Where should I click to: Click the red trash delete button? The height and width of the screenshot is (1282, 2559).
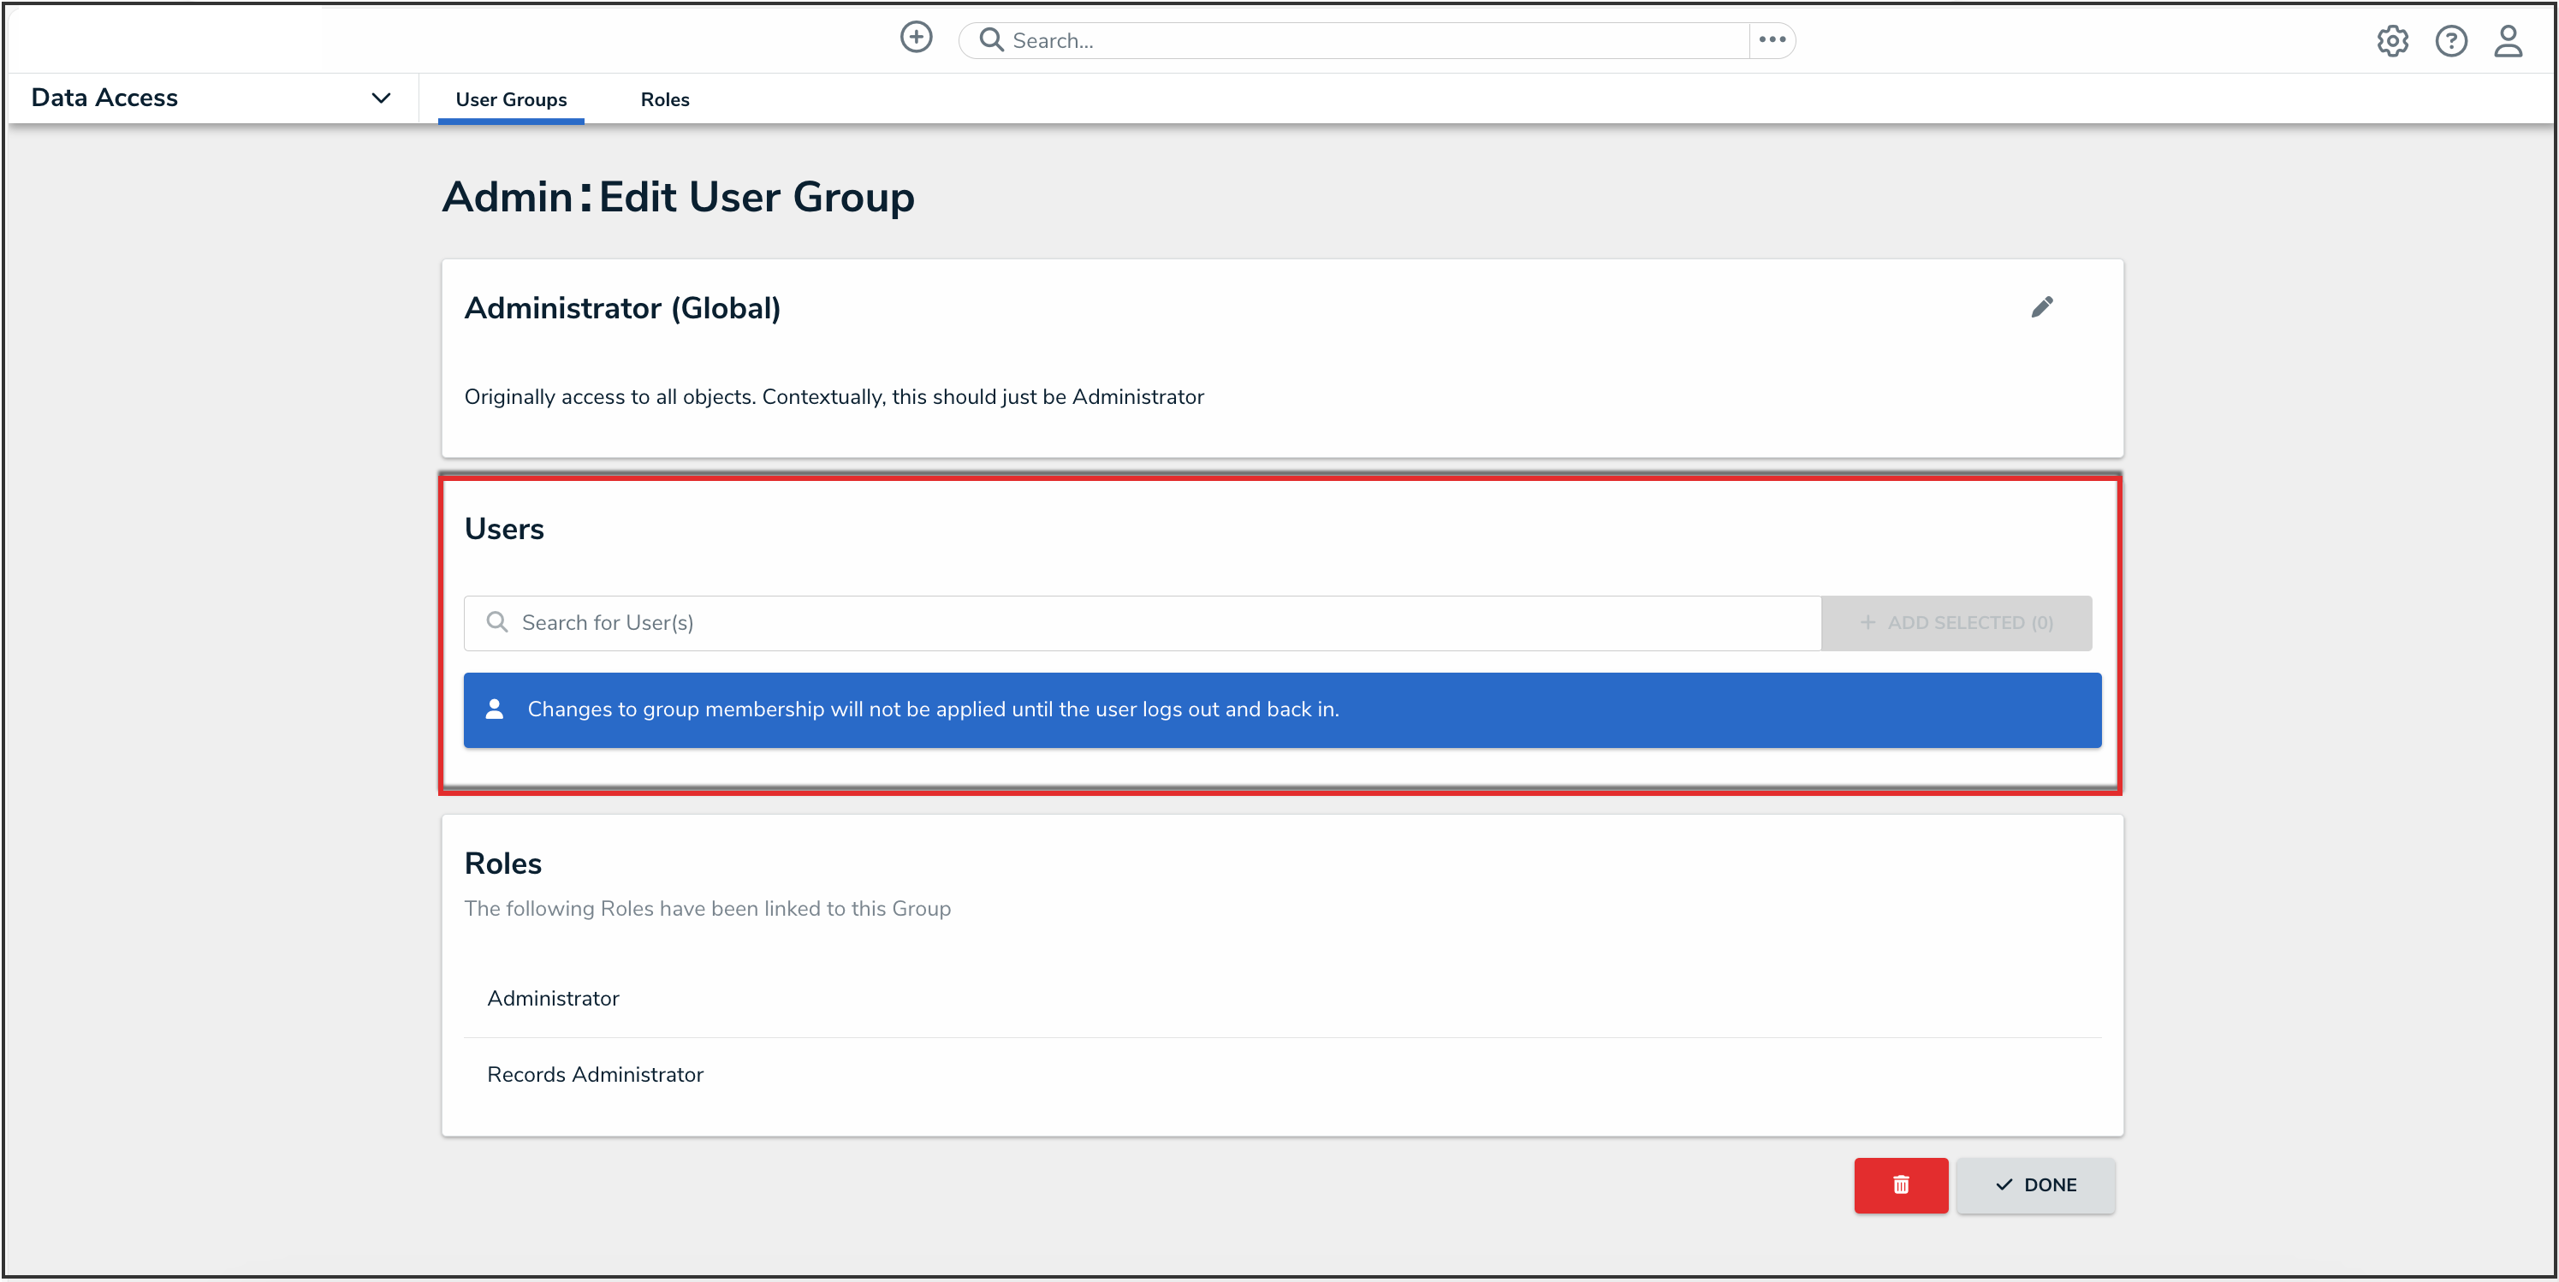tap(1900, 1184)
